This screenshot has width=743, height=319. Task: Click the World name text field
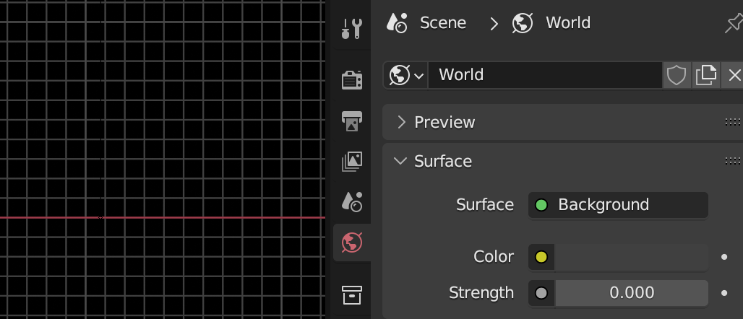pyautogui.click(x=545, y=75)
